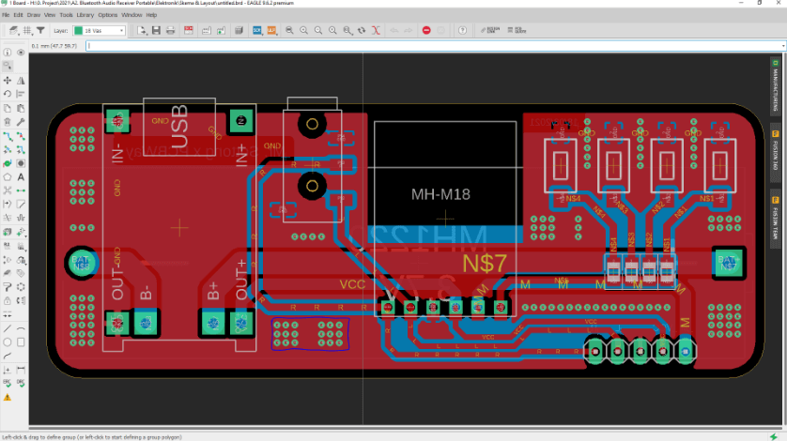Click the red Stop command icon
Viewport: 787px width, 441px height.
click(426, 30)
